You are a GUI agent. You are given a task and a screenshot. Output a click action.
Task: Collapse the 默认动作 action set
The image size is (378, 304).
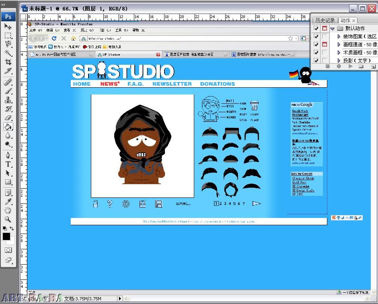(x=333, y=29)
